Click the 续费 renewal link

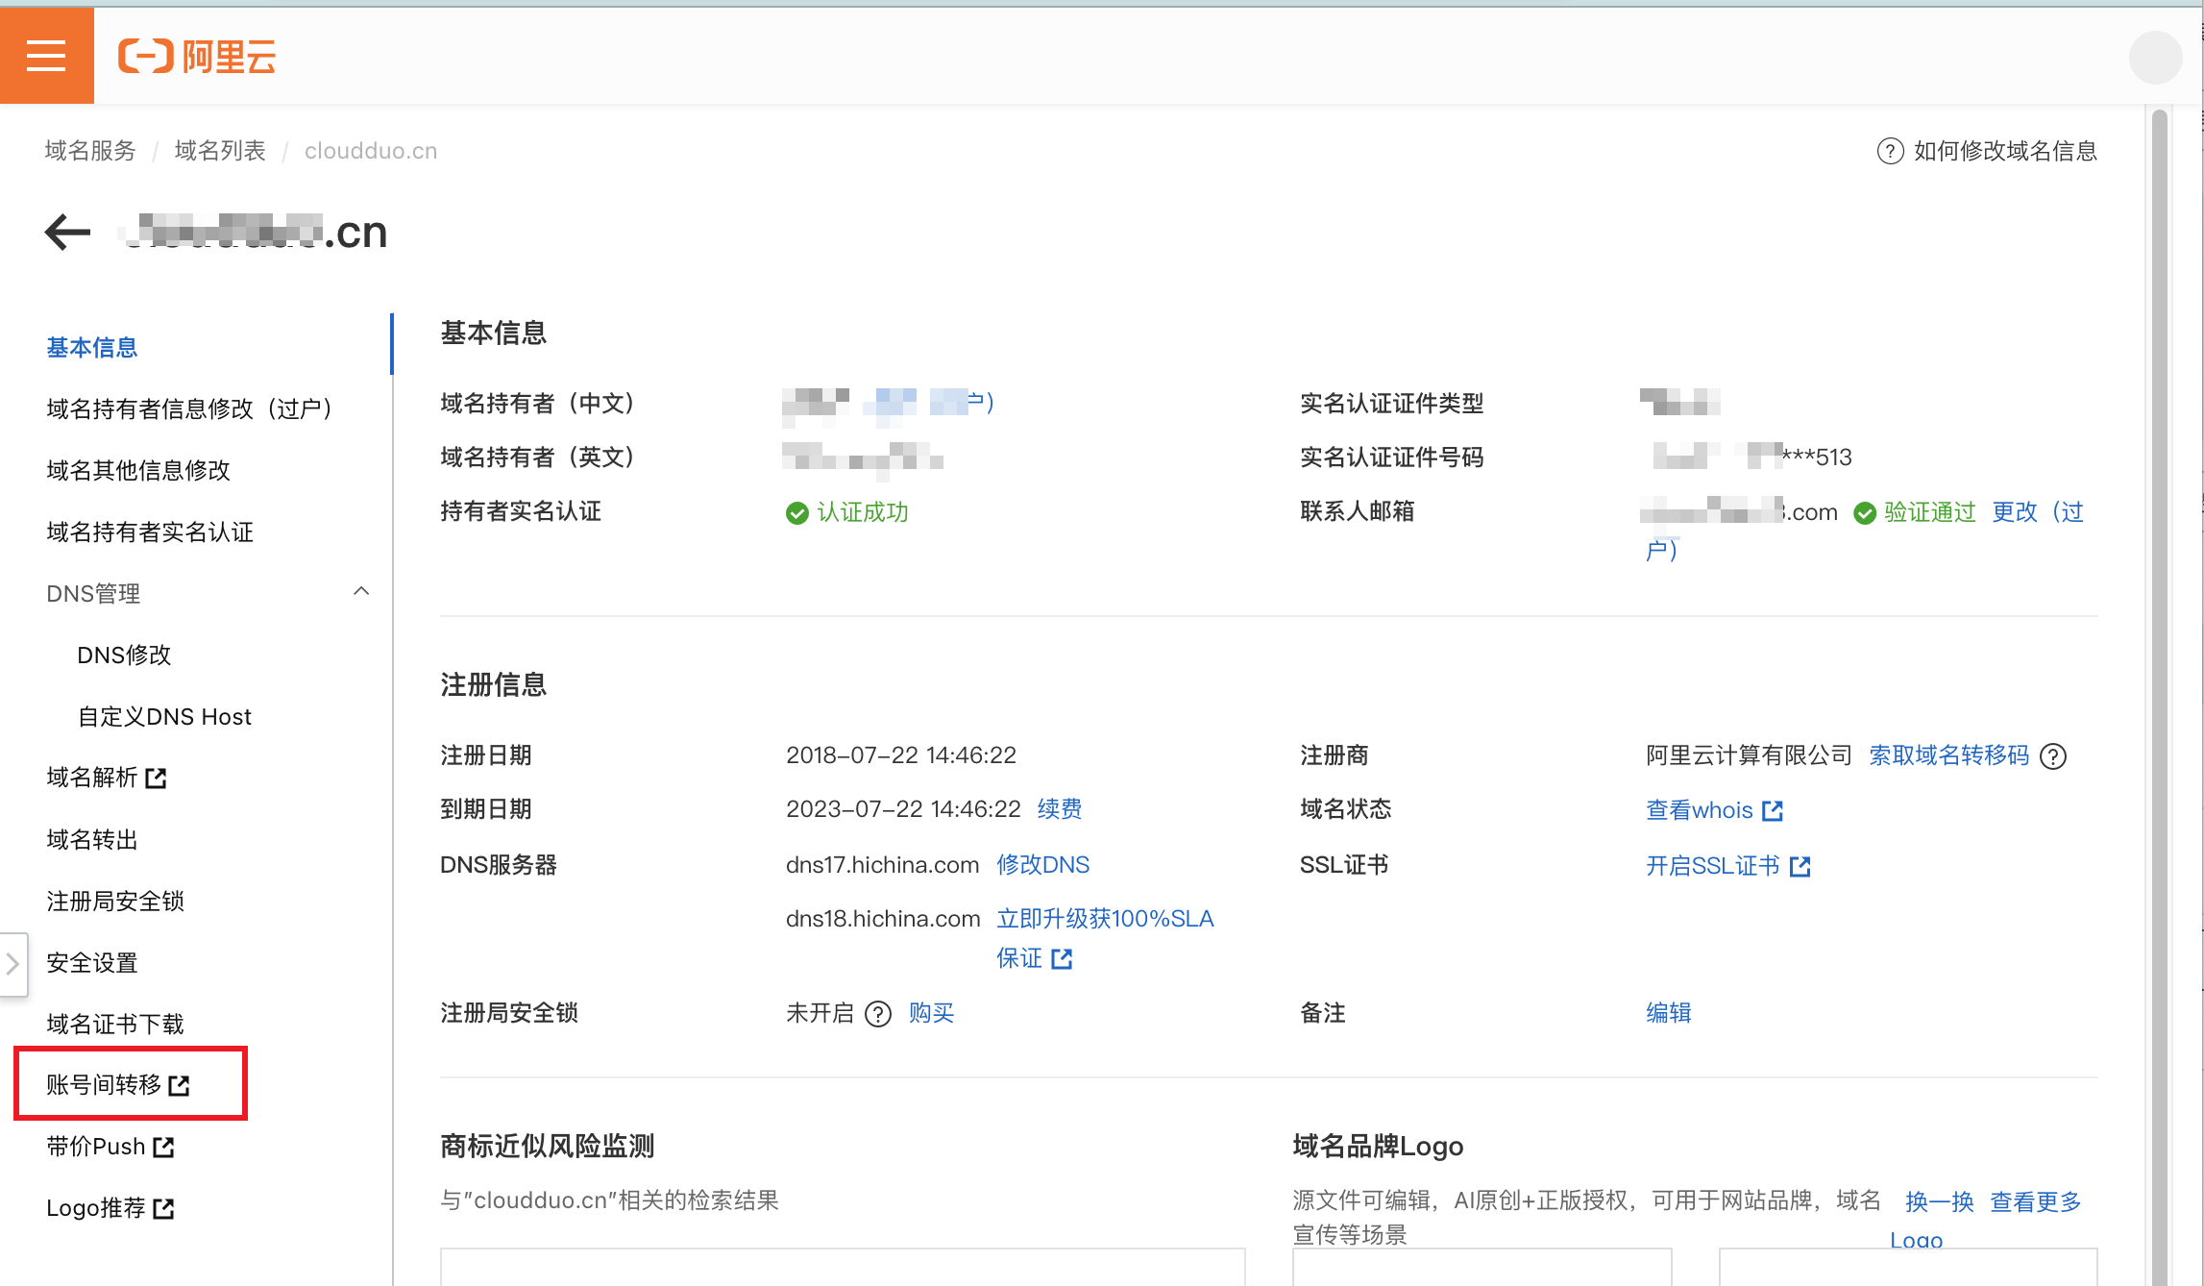(x=1060, y=809)
